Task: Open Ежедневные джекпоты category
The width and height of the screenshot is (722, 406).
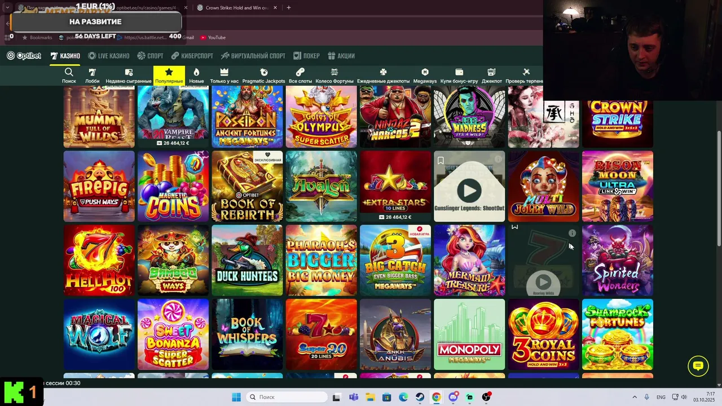Action: [383, 76]
